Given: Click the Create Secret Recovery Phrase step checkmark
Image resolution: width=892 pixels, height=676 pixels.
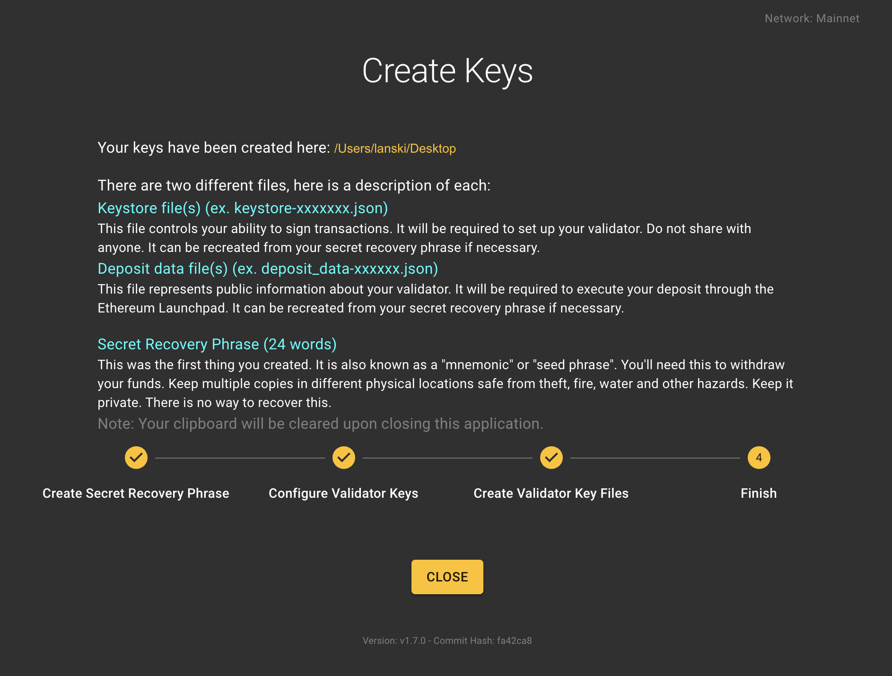Looking at the screenshot, I should [136, 458].
